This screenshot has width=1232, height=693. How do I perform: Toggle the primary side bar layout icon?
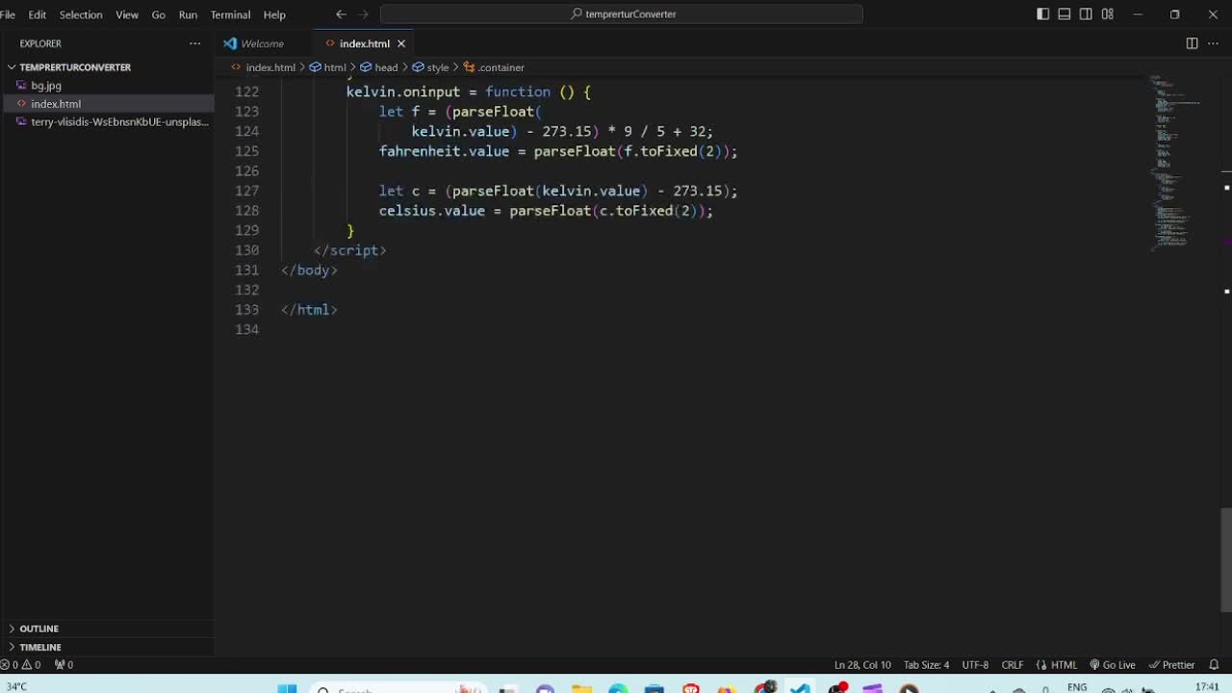pos(1043,14)
